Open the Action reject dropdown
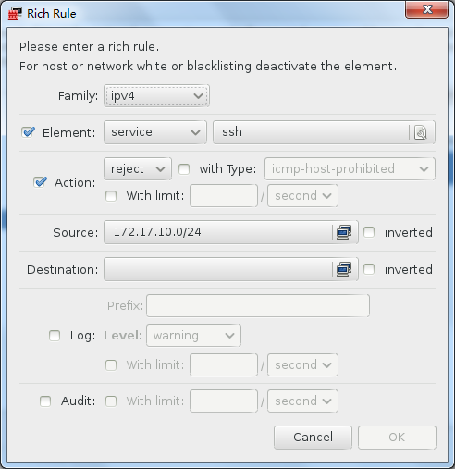The height and width of the screenshot is (469, 455). 138,169
